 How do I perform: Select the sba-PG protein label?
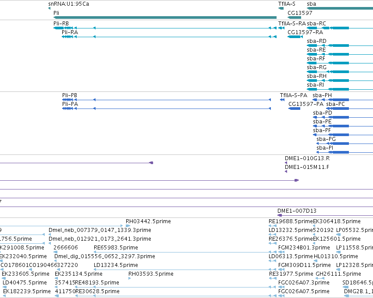click(x=326, y=140)
